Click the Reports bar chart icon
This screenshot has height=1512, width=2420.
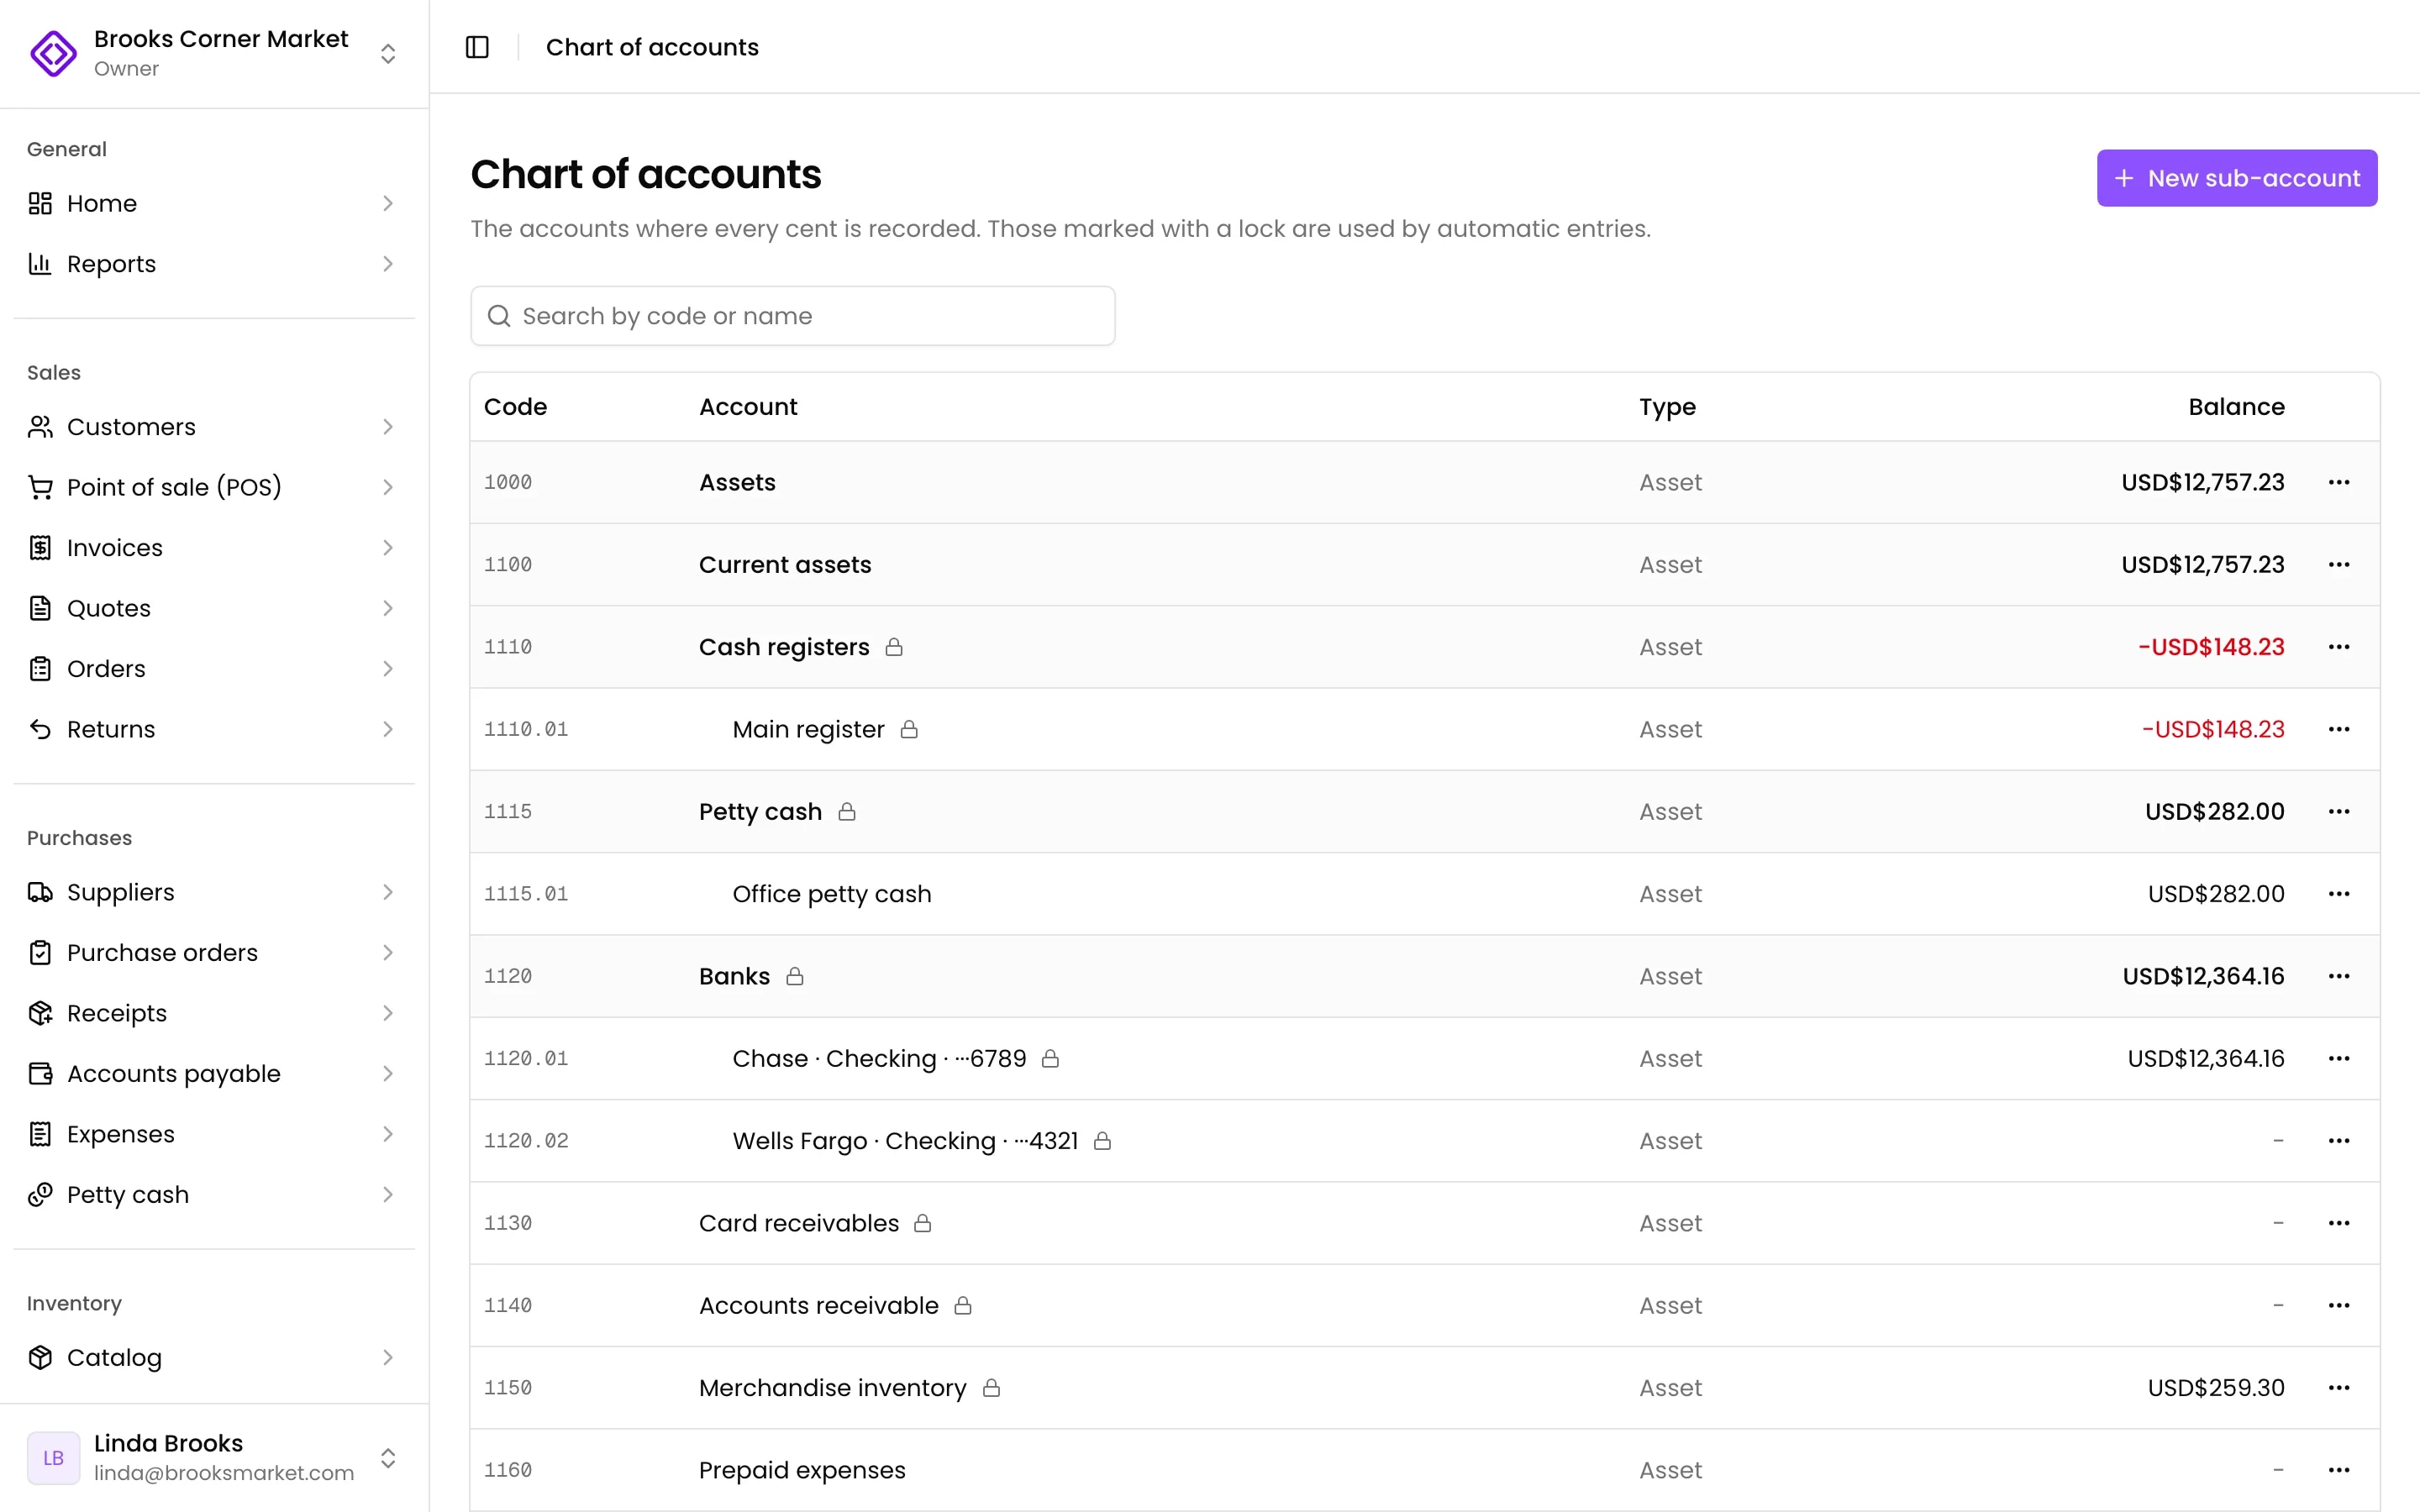(x=40, y=264)
